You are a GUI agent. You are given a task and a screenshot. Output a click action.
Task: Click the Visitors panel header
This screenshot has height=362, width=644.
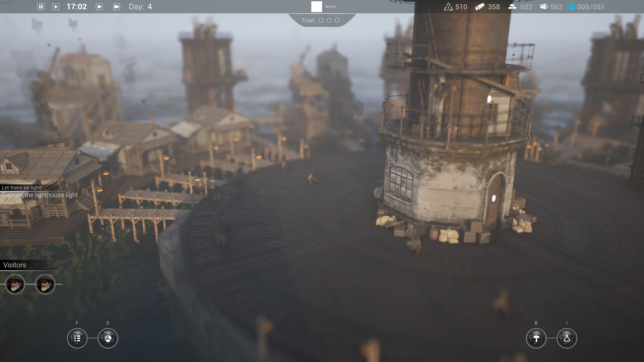(15, 265)
